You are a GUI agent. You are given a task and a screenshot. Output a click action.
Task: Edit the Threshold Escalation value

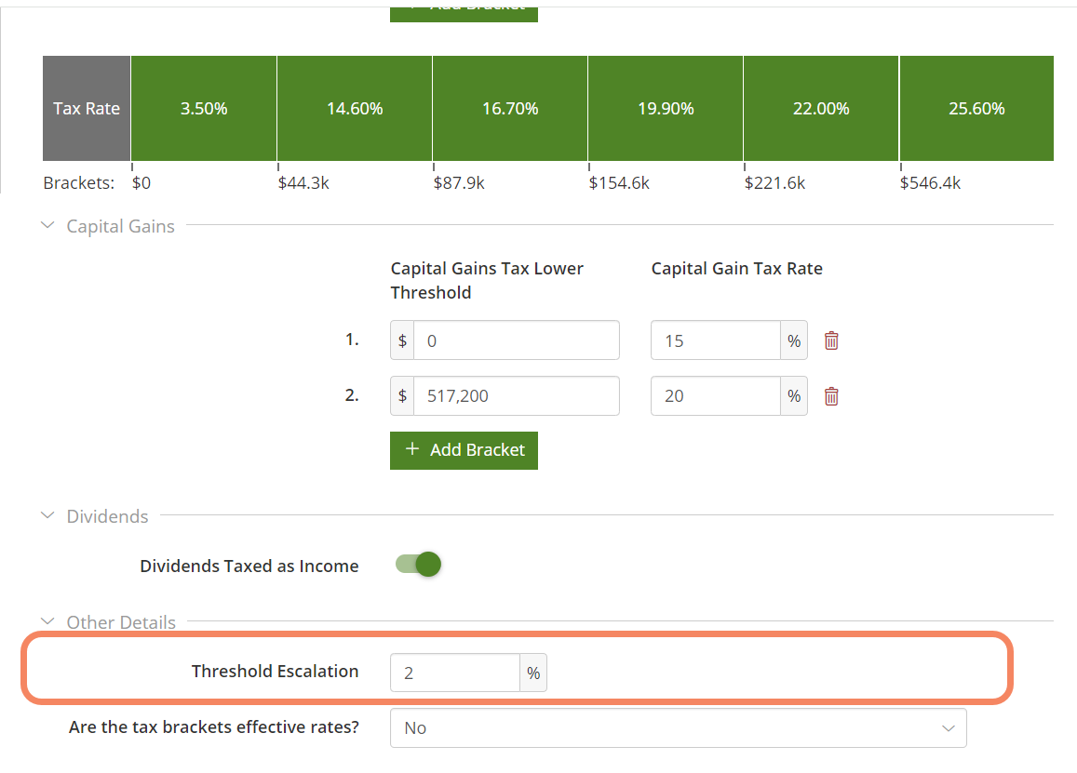454,673
